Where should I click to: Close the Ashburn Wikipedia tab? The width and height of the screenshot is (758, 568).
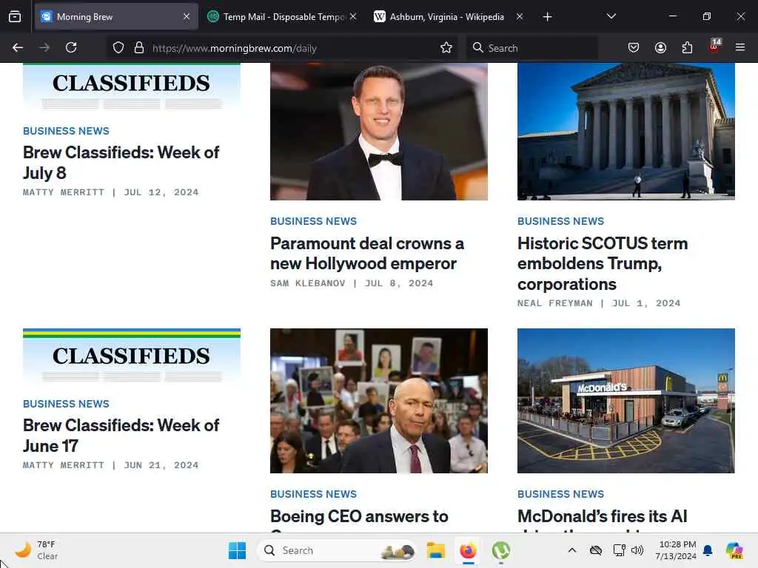(520, 17)
